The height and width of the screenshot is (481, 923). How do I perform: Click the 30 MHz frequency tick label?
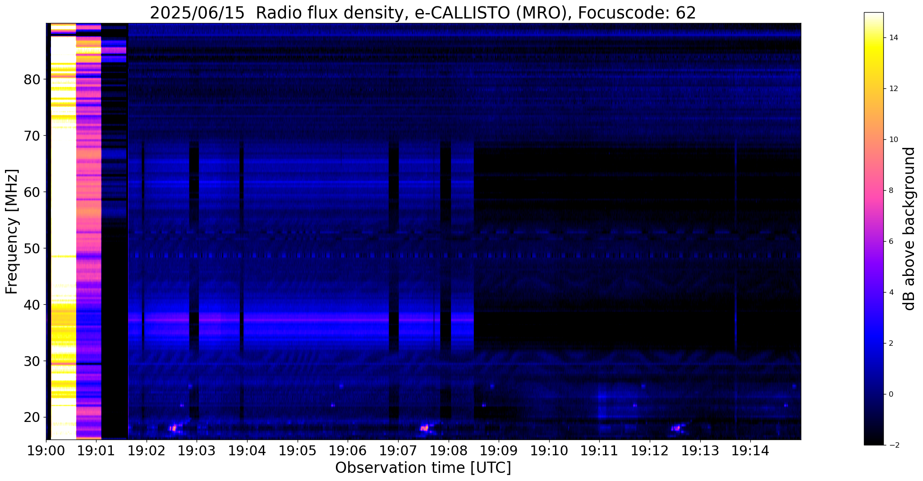click(32, 361)
